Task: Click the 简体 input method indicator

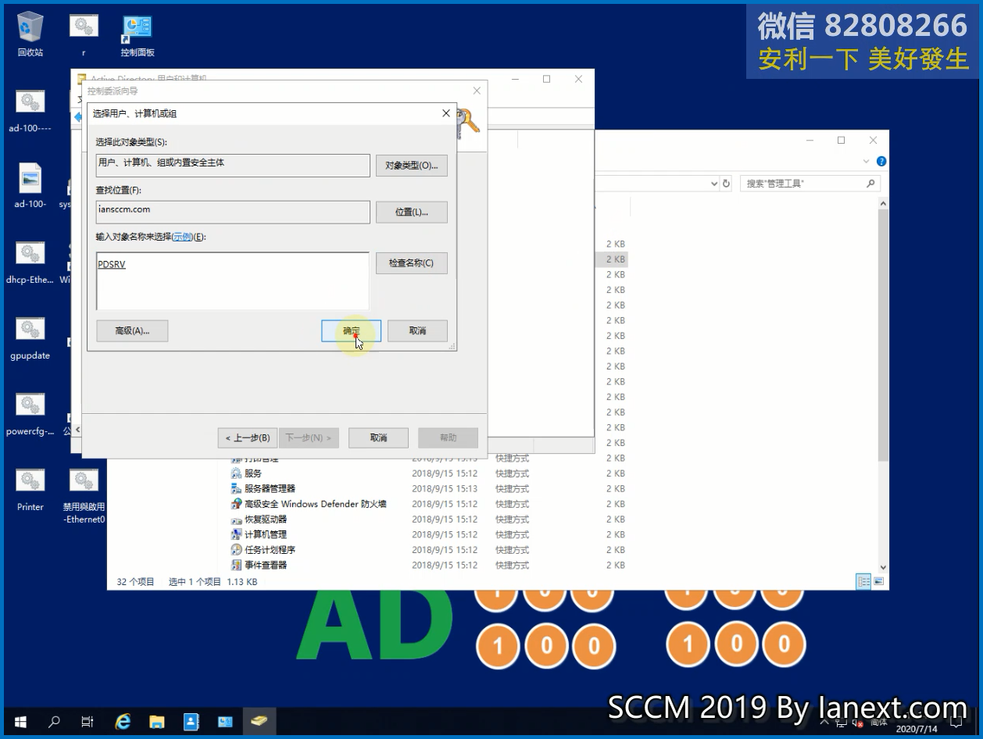Action: (x=879, y=723)
